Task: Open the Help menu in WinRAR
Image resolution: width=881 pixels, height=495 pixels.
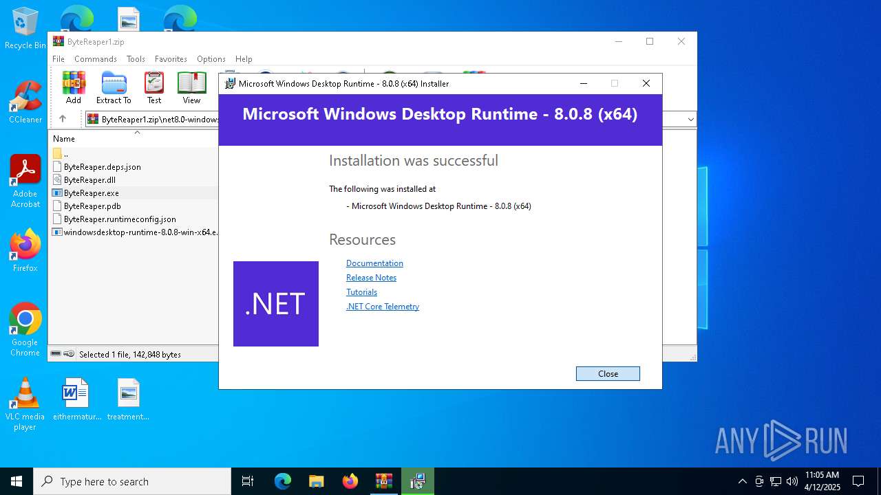Action: 244,59
